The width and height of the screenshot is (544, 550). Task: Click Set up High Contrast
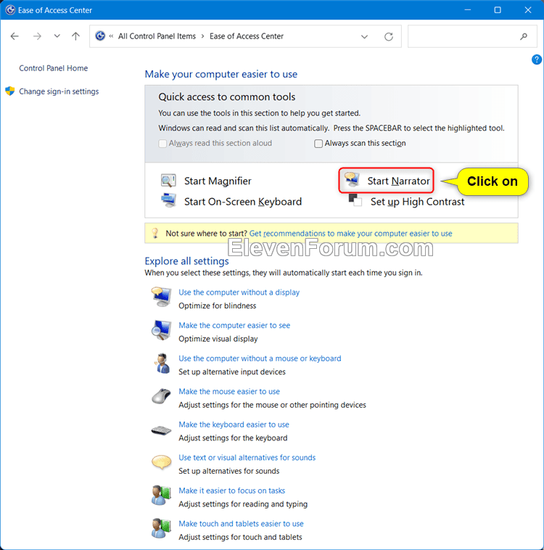point(417,202)
